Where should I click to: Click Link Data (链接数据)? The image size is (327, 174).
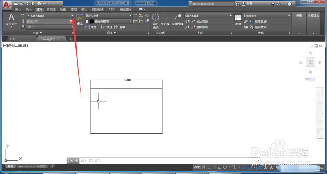click(x=258, y=27)
